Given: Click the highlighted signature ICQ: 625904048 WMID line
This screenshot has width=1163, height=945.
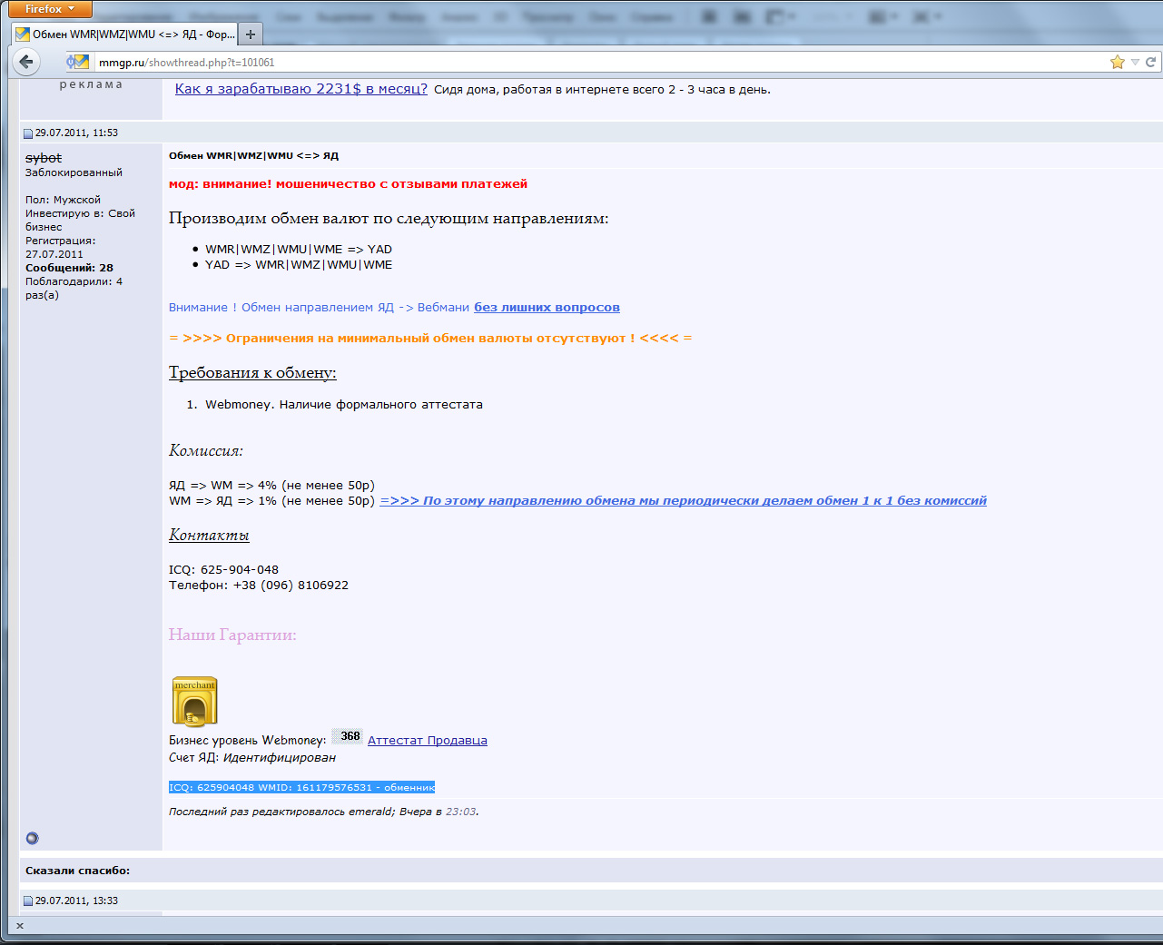Looking at the screenshot, I should click(x=301, y=787).
